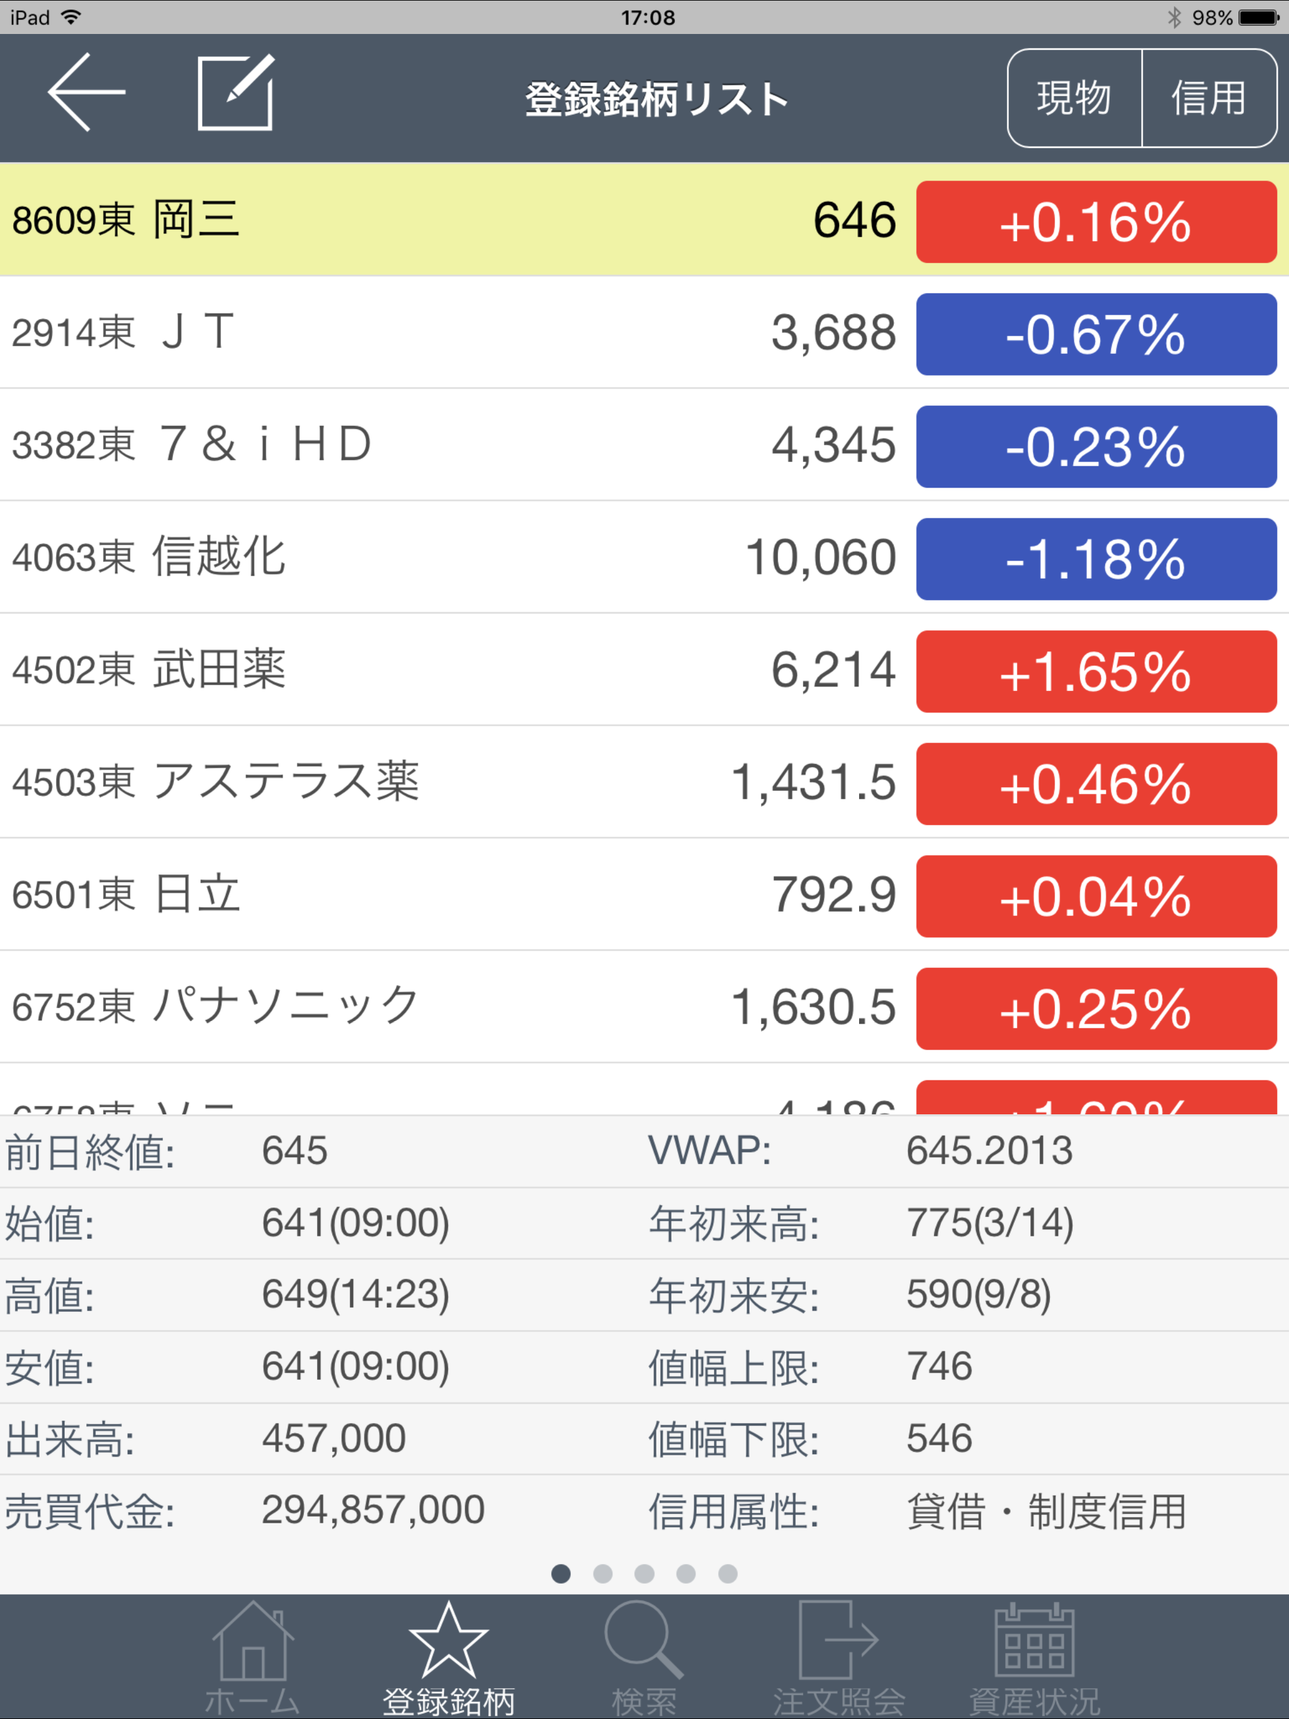Select the 4503 アステラス薬 row
This screenshot has height=1719, width=1289.
tap(644, 783)
